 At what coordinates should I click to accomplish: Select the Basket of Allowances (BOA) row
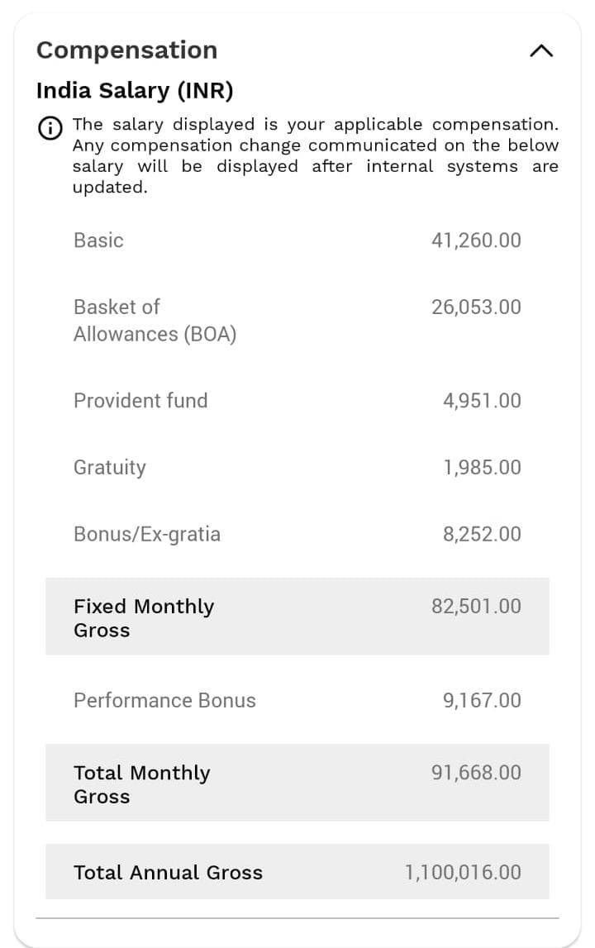coord(297,321)
